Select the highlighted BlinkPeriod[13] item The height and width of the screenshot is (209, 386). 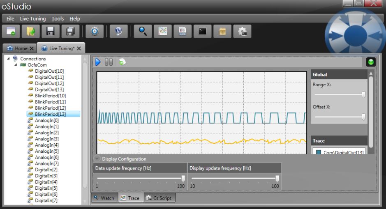[53, 114]
